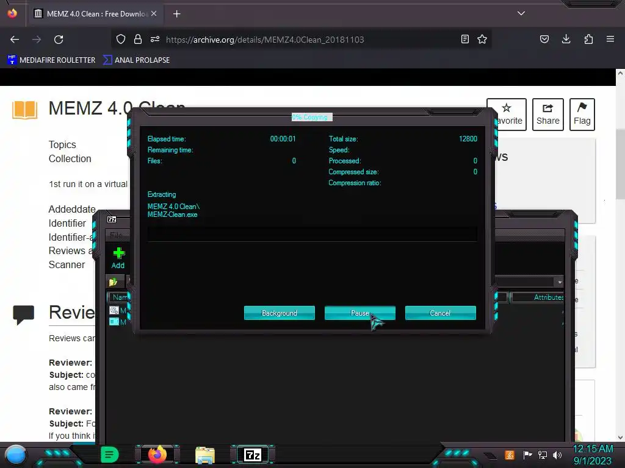
Task: Click the Favorite star button
Action: click(507, 115)
